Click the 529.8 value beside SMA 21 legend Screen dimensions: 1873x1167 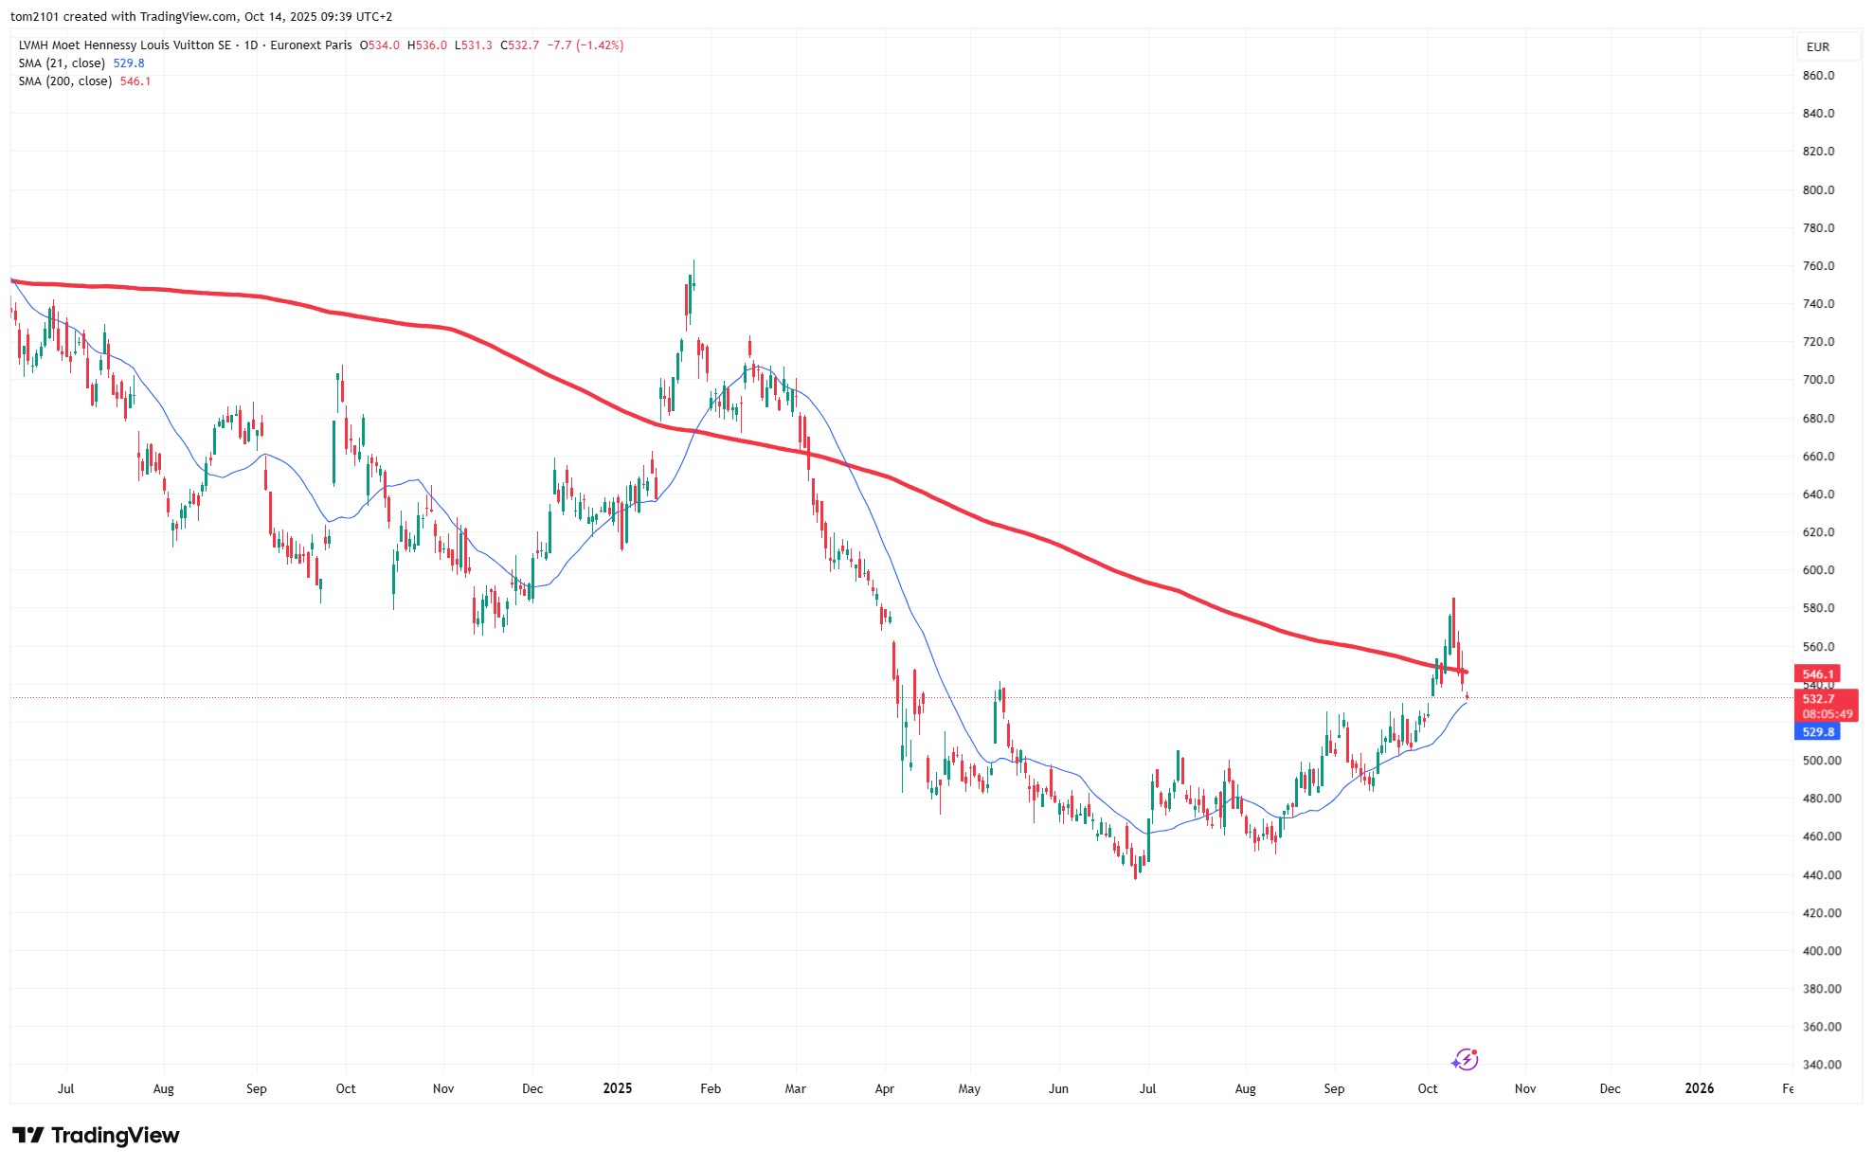129,63
